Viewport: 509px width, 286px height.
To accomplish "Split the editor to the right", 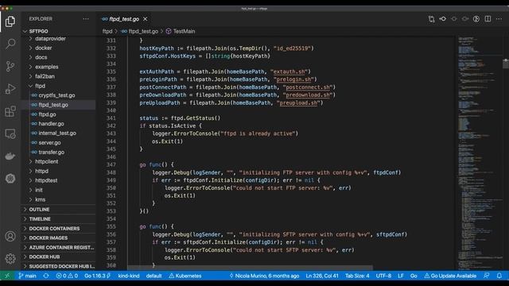I will pyautogui.click(x=488, y=19).
